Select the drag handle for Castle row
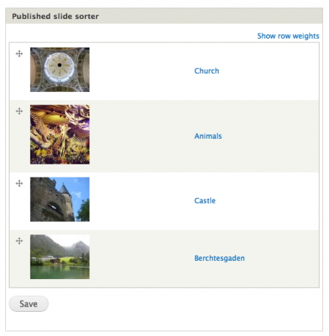Screen dimensions: 329x336 (19, 183)
